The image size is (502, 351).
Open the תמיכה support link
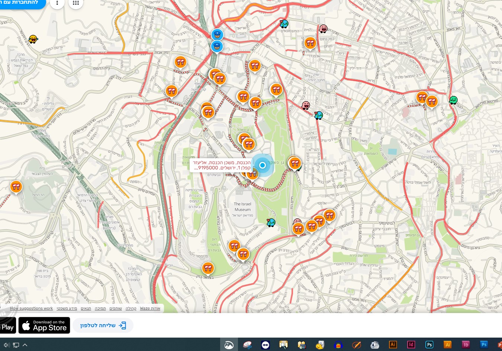coord(100,309)
